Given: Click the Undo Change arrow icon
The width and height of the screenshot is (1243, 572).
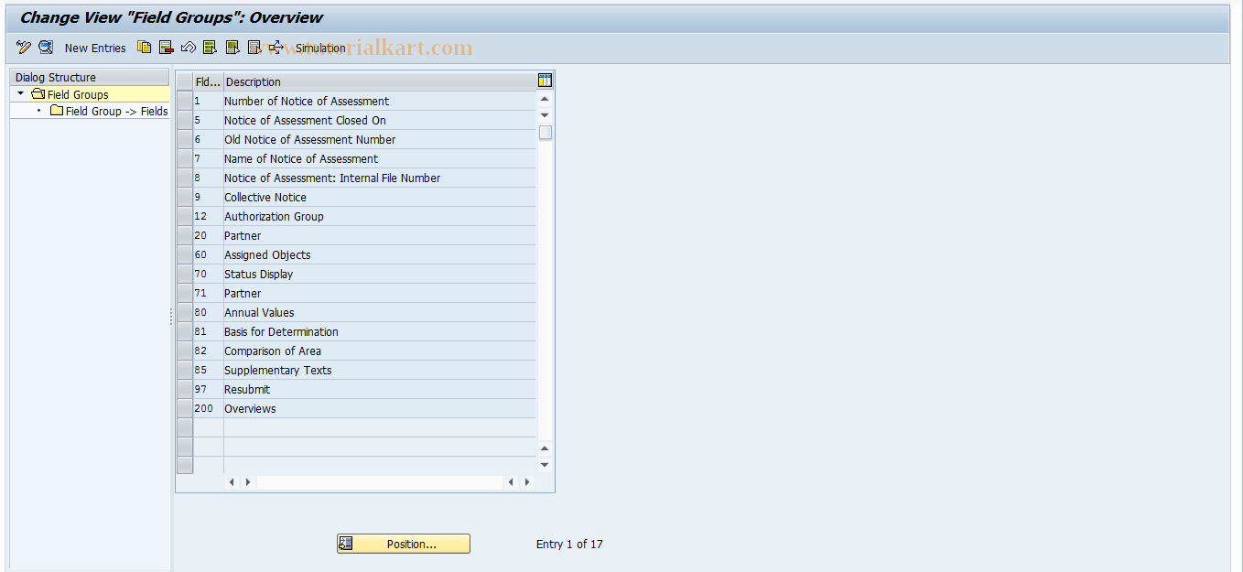Looking at the screenshot, I should (189, 48).
